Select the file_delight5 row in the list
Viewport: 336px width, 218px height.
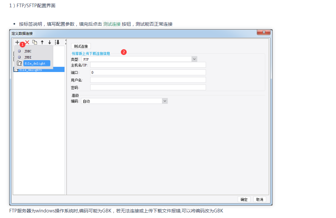pos(39,70)
